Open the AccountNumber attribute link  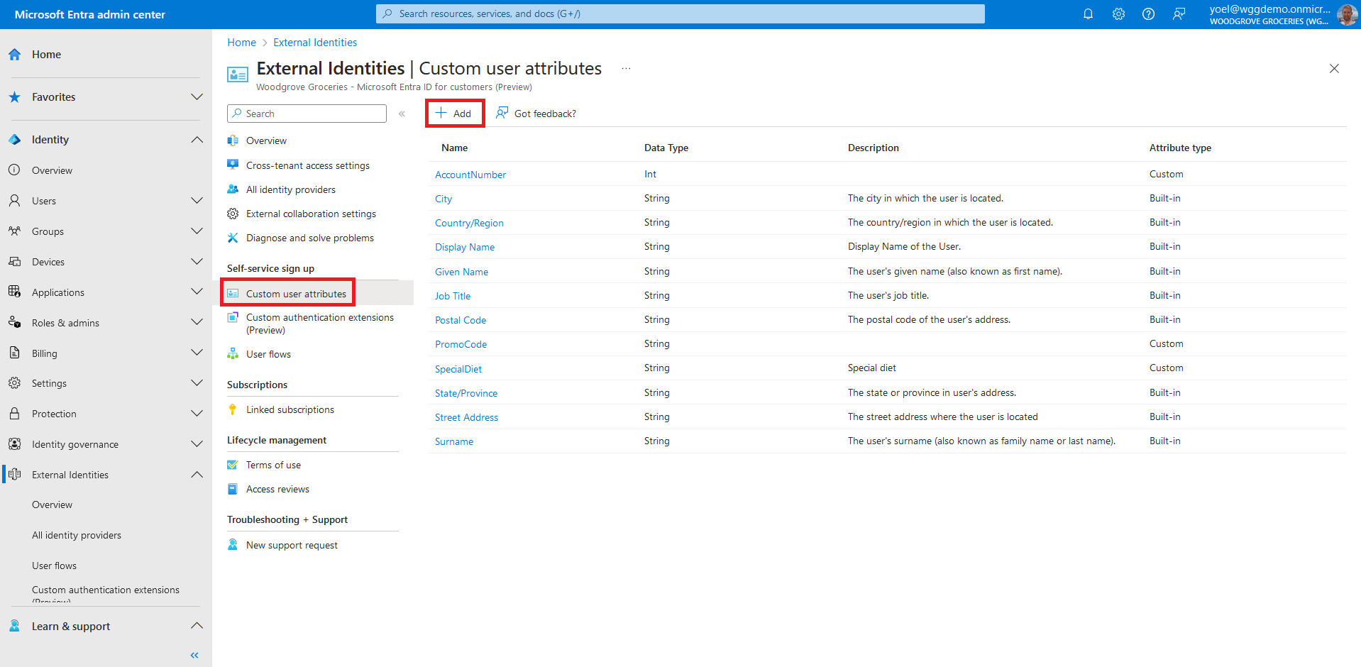coord(470,175)
